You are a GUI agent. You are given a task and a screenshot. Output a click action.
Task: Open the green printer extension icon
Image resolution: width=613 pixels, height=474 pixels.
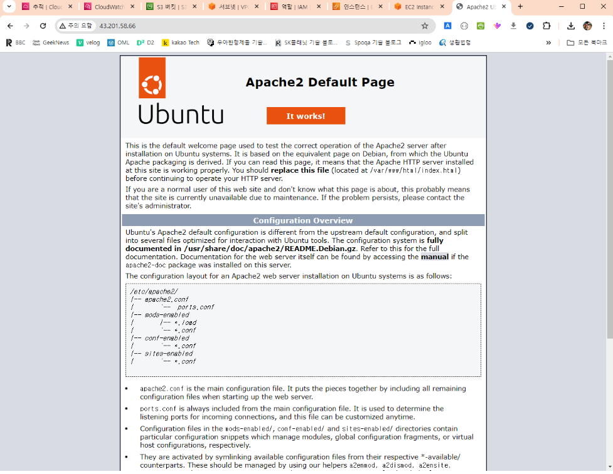[481, 26]
